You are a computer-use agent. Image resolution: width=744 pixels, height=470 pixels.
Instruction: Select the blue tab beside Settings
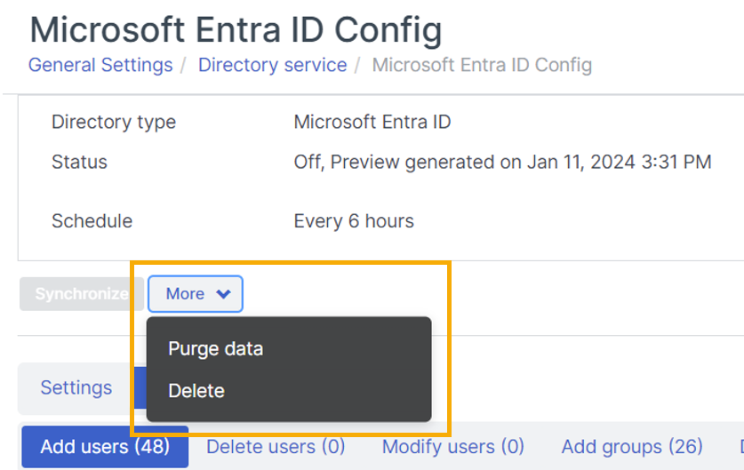coord(140,388)
